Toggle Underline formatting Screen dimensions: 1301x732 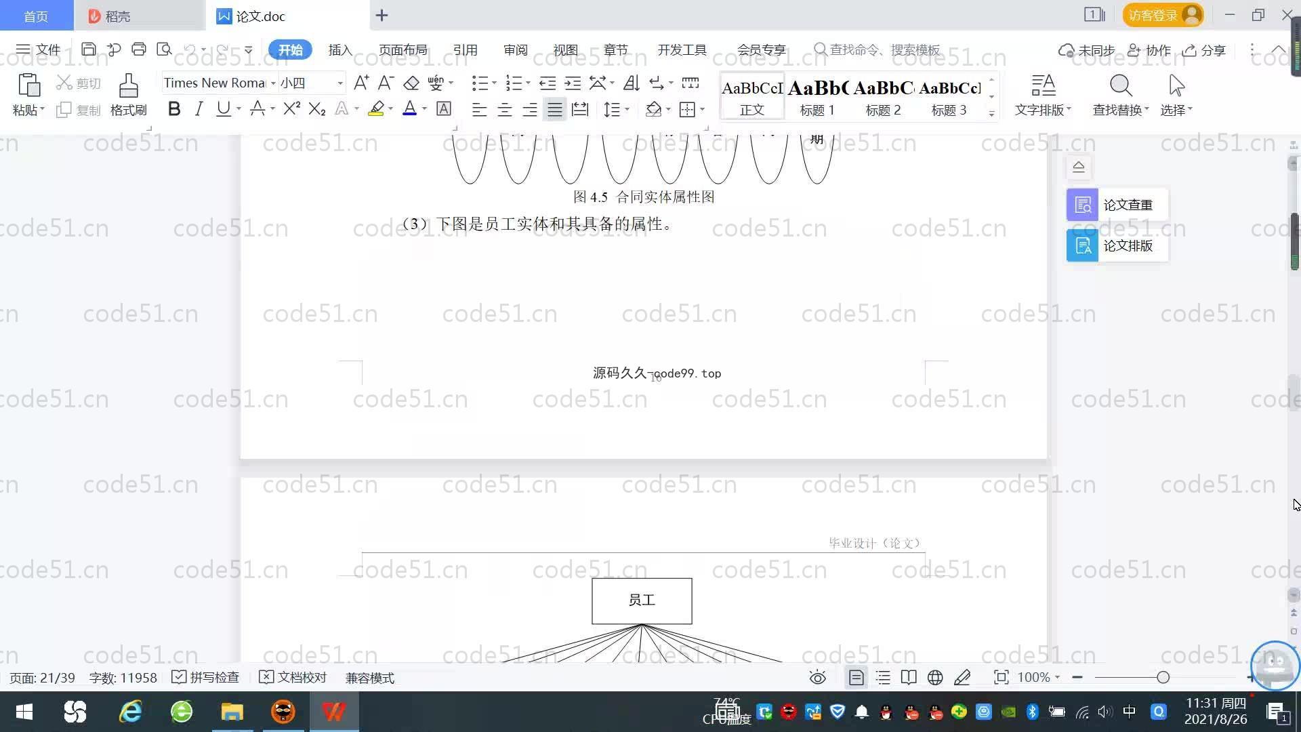pyautogui.click(x=223, y=108)
